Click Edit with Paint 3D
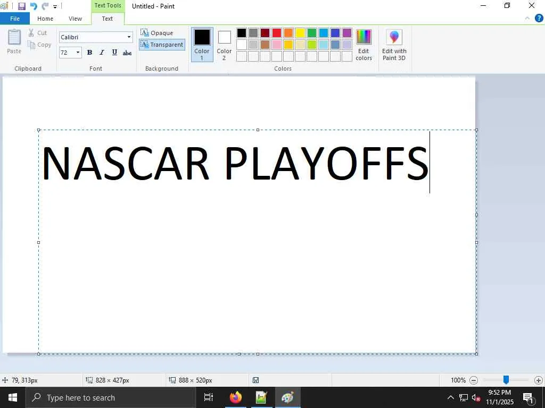This screenshot has width=545, height=408. [394, 45]
